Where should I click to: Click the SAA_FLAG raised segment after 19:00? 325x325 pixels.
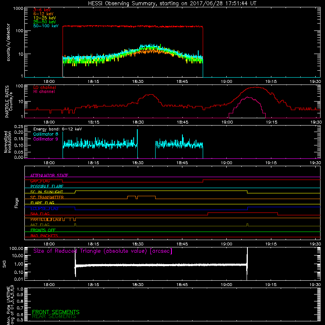(243, 212)
